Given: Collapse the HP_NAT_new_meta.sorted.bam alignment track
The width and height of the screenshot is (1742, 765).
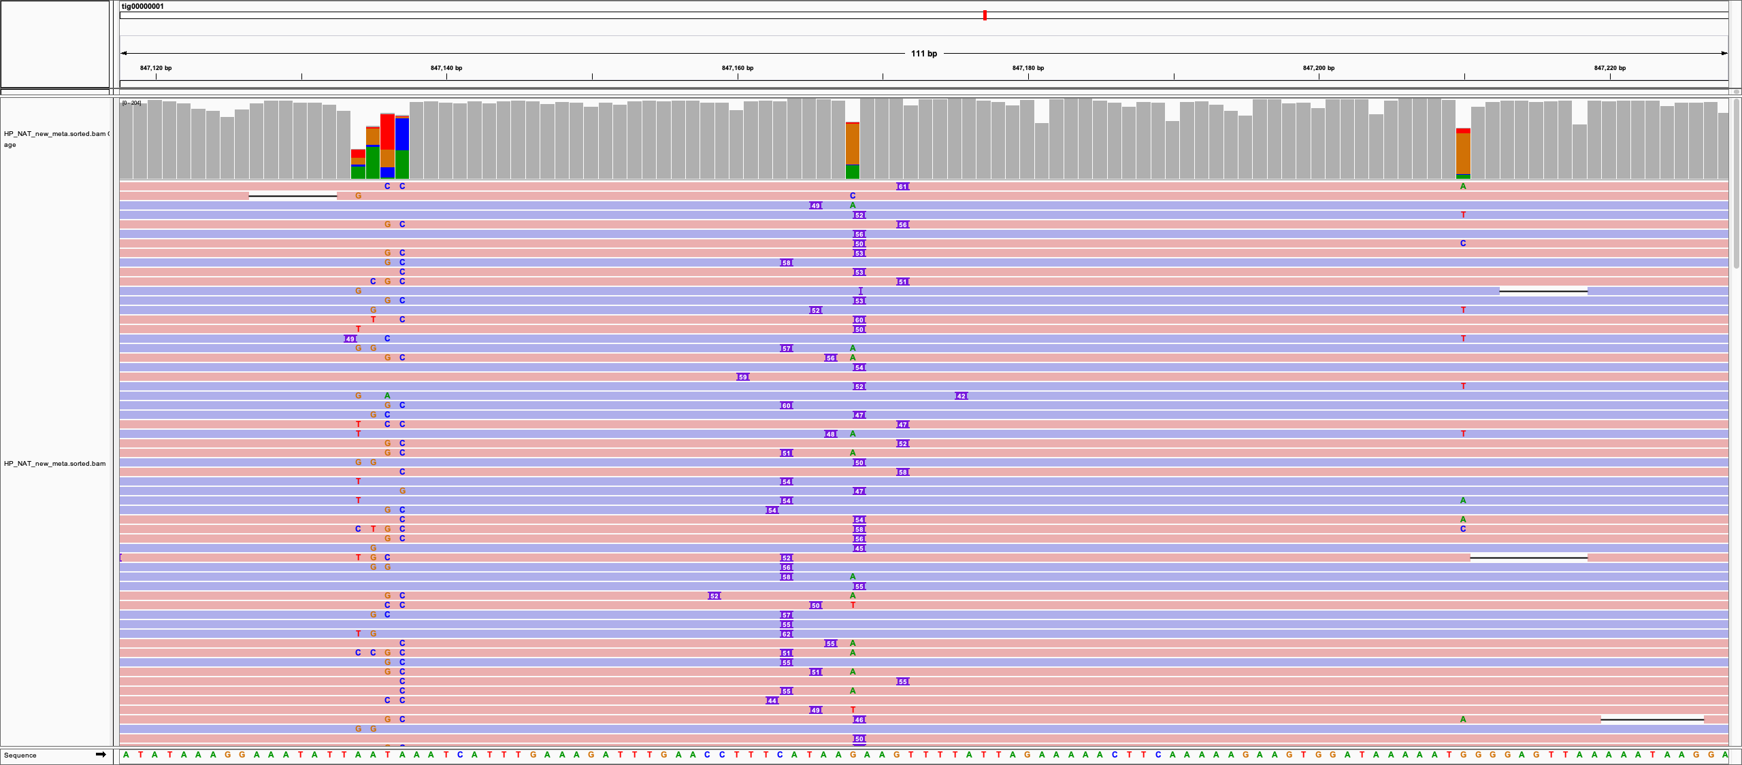Looking at the screenshot, I should click(x=54, y=463).
